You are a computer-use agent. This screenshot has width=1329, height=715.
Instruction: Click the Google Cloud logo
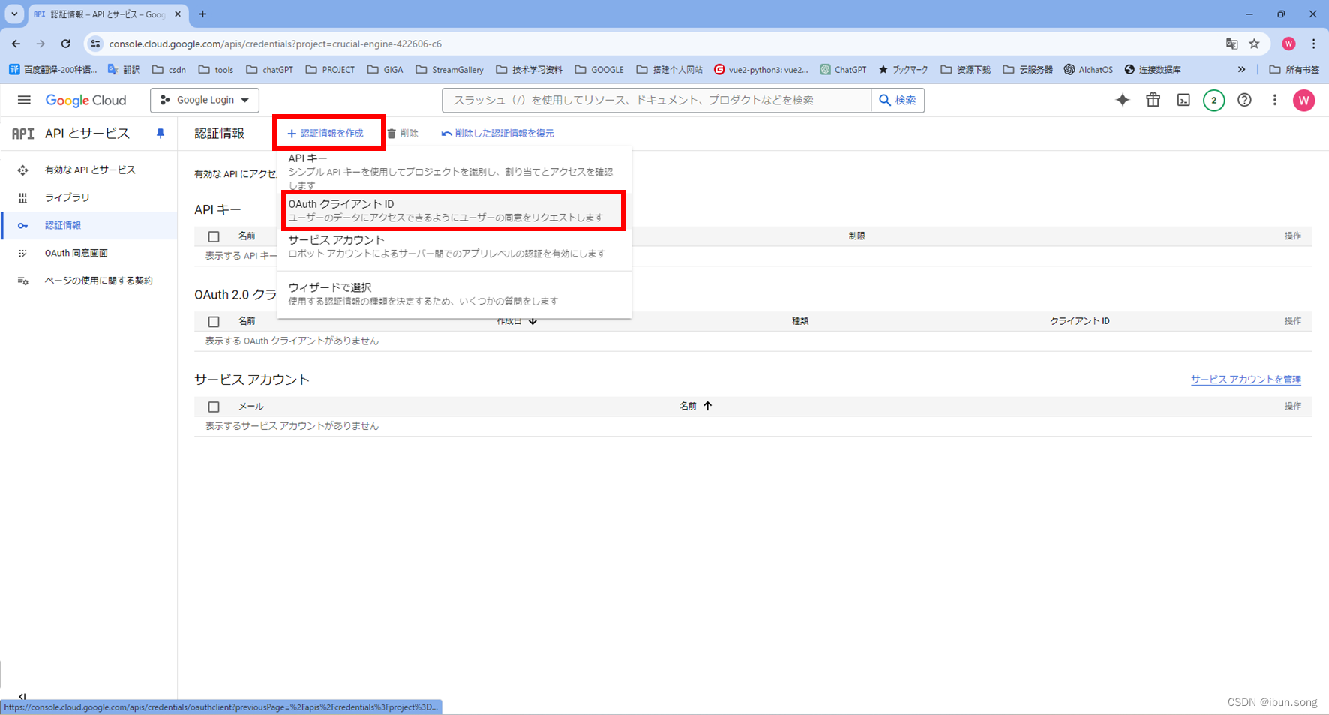85,100
